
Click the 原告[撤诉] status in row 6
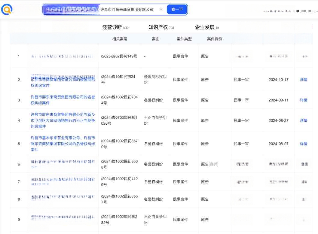pos(209,164)
